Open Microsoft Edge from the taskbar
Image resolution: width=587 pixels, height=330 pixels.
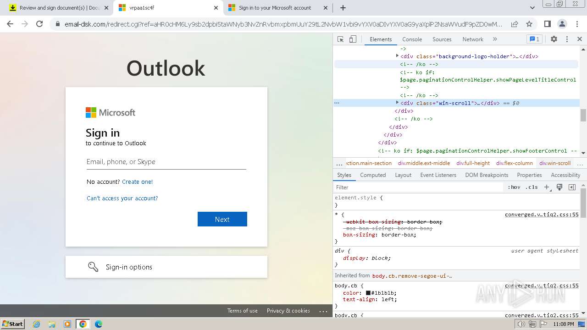pos(98,324)
